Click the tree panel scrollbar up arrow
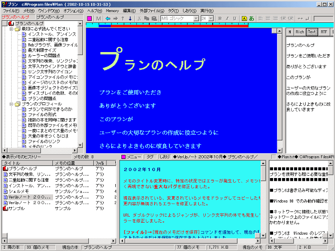The width and height of the screenshot is (335, 251). (x=80, y=24)
